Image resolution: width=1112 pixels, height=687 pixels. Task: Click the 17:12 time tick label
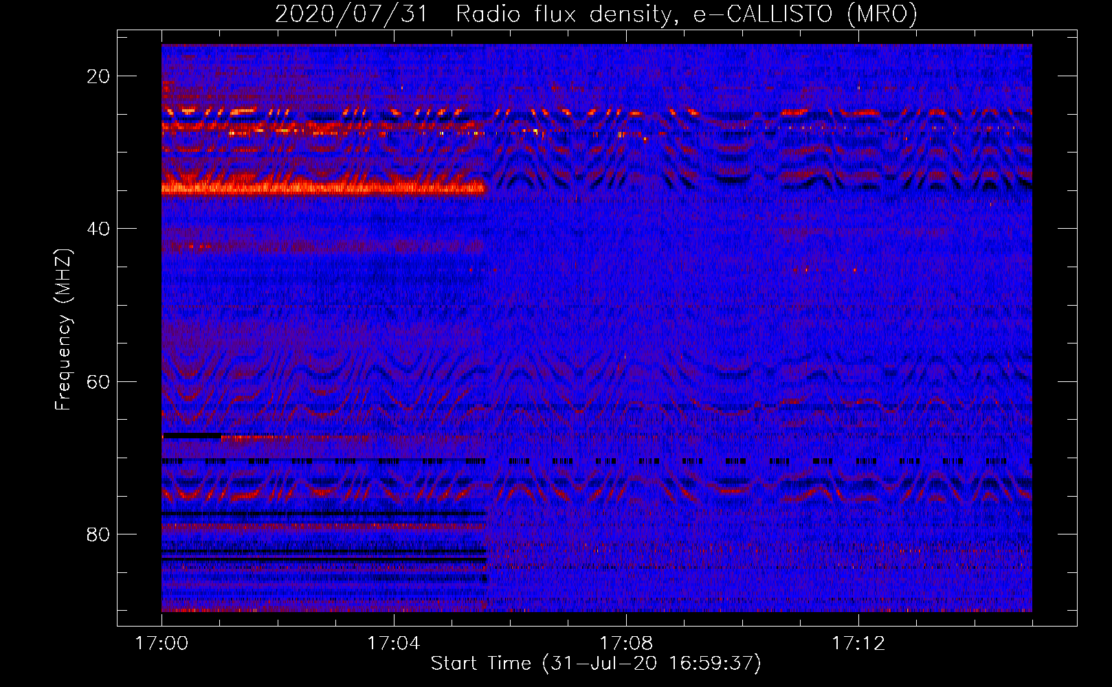point(858,644)
